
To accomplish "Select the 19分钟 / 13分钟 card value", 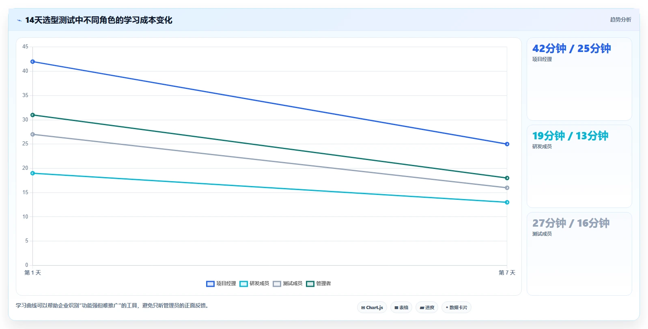I will pos(570,136).
